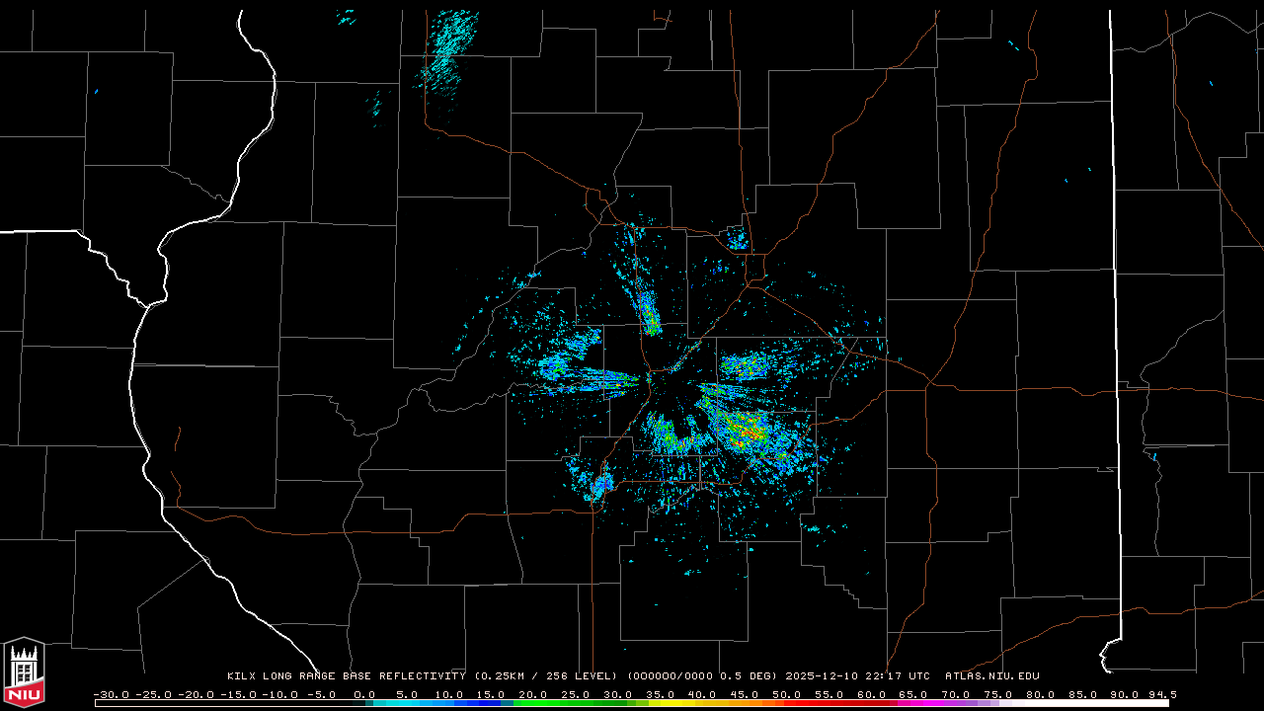Click the 94.5 maximum scale label
1264x711 pixels.
(x=1162, y=694)
